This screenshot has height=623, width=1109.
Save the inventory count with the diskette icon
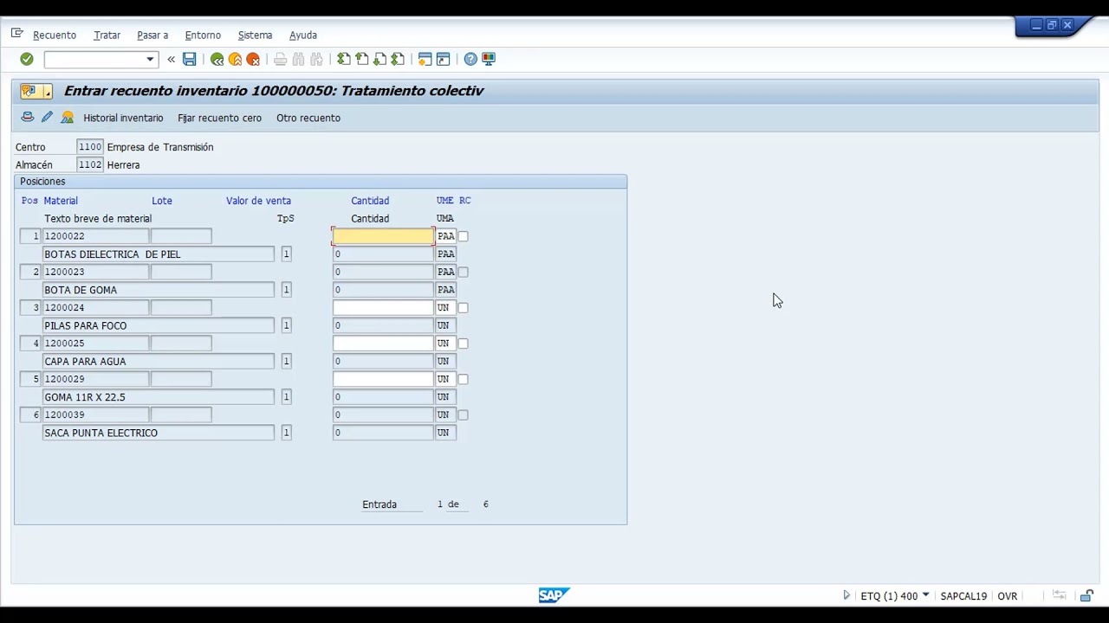190,59
